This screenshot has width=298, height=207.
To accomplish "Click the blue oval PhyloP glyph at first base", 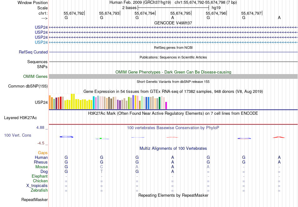I will pos(66,137).
